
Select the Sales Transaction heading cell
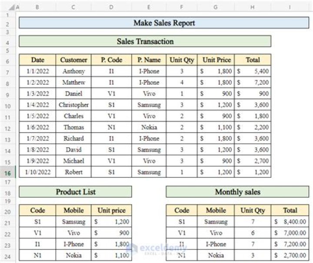tap(145, 41)
